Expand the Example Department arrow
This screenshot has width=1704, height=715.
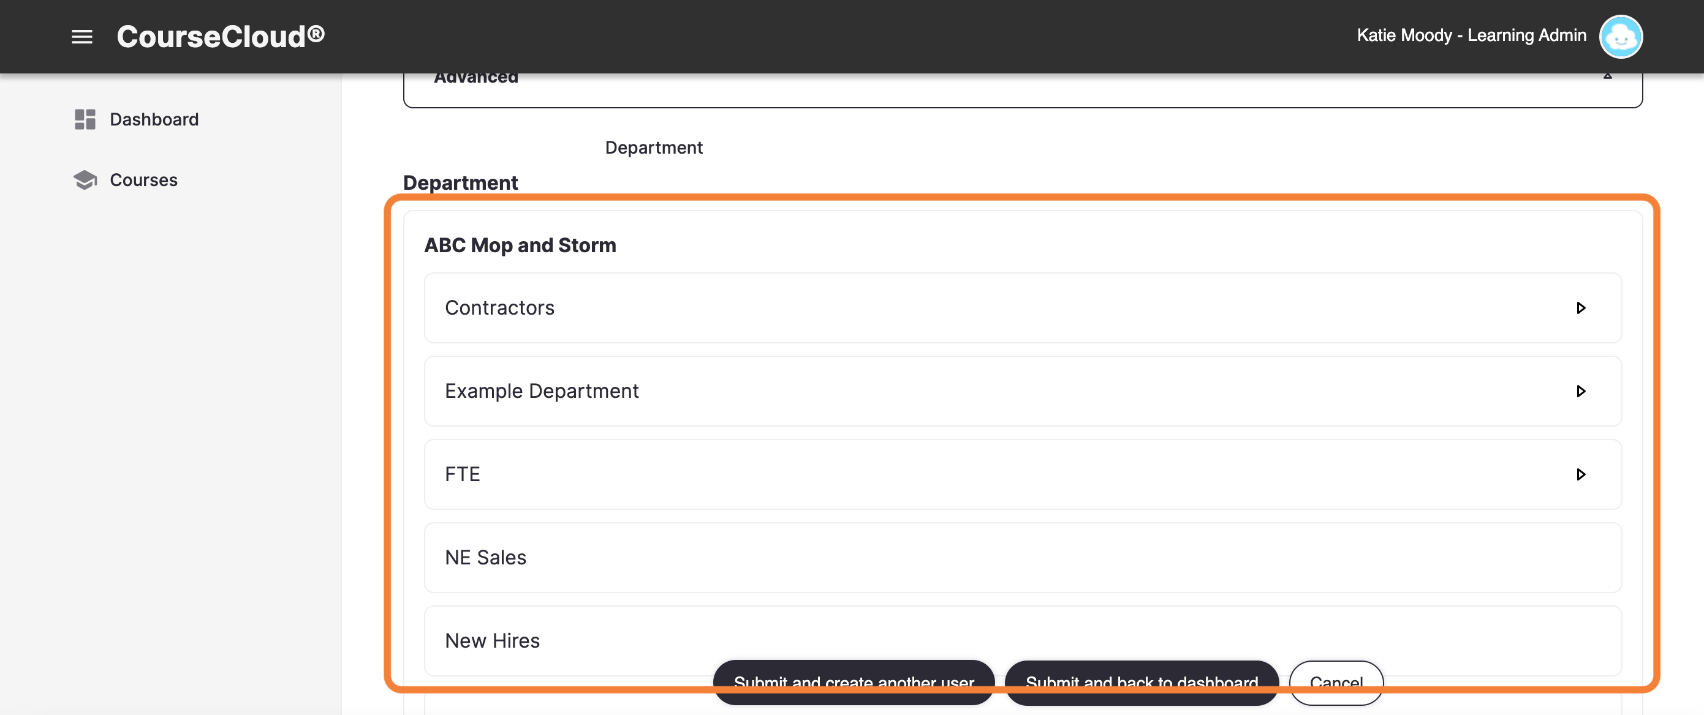click(1581, 391)
